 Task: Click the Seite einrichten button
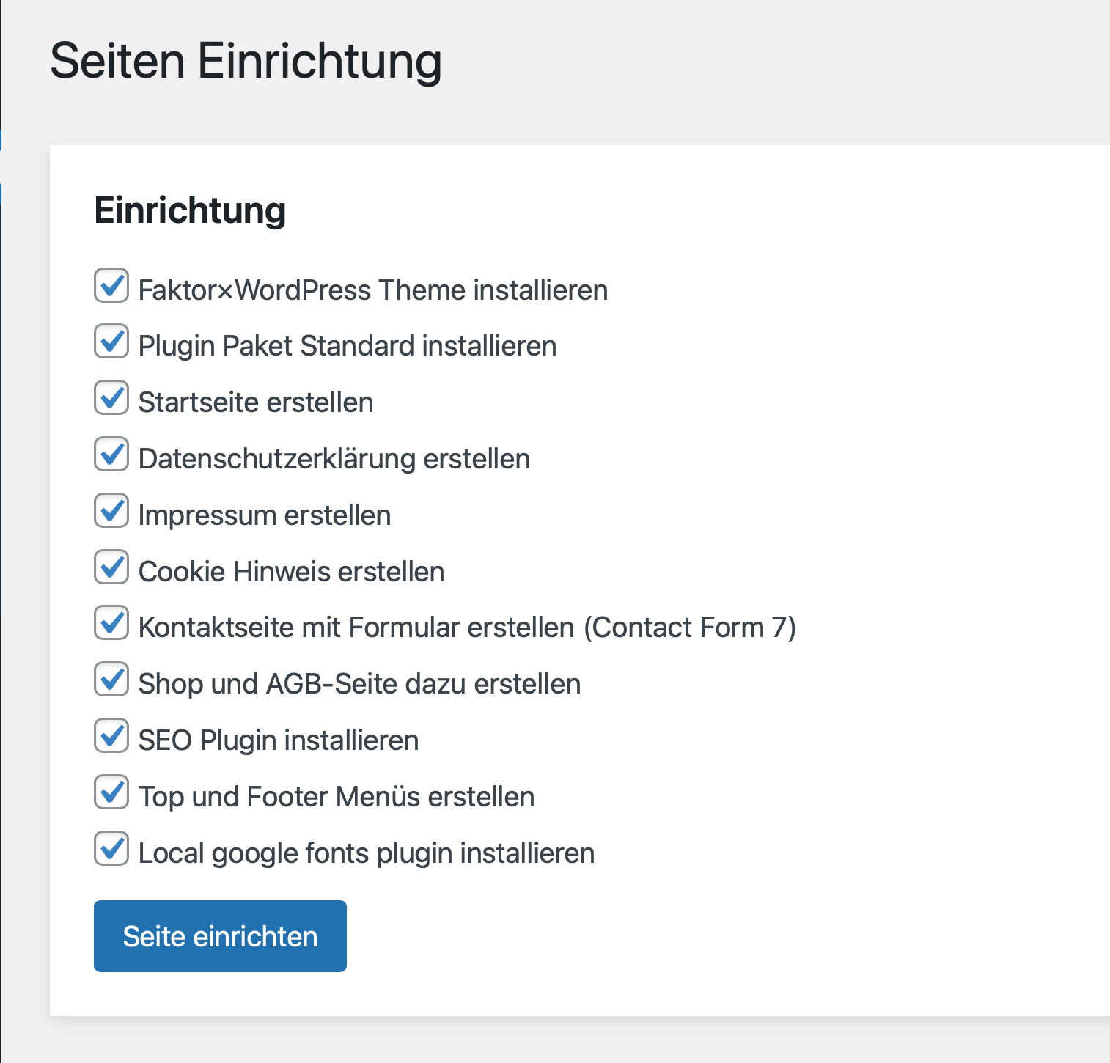pyautogui.click(x=220, y=936)
